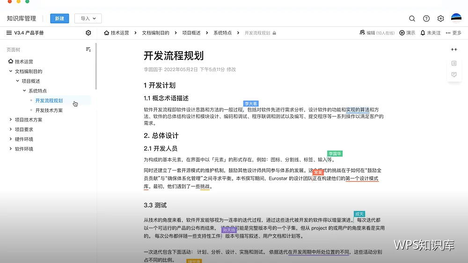This screenshot has height=263, width=468.
Task: Click heading 2. 总体设计
Action: click(161, 136)
